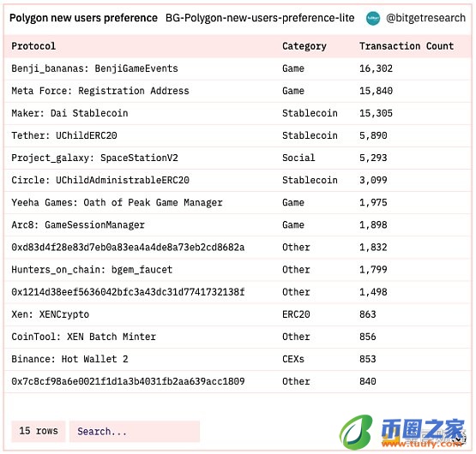Click the 1,898 transaction count value
Image resolution: width=476 pixels, height=454 pixels.
pyautogui.click(x=373, y=225)
